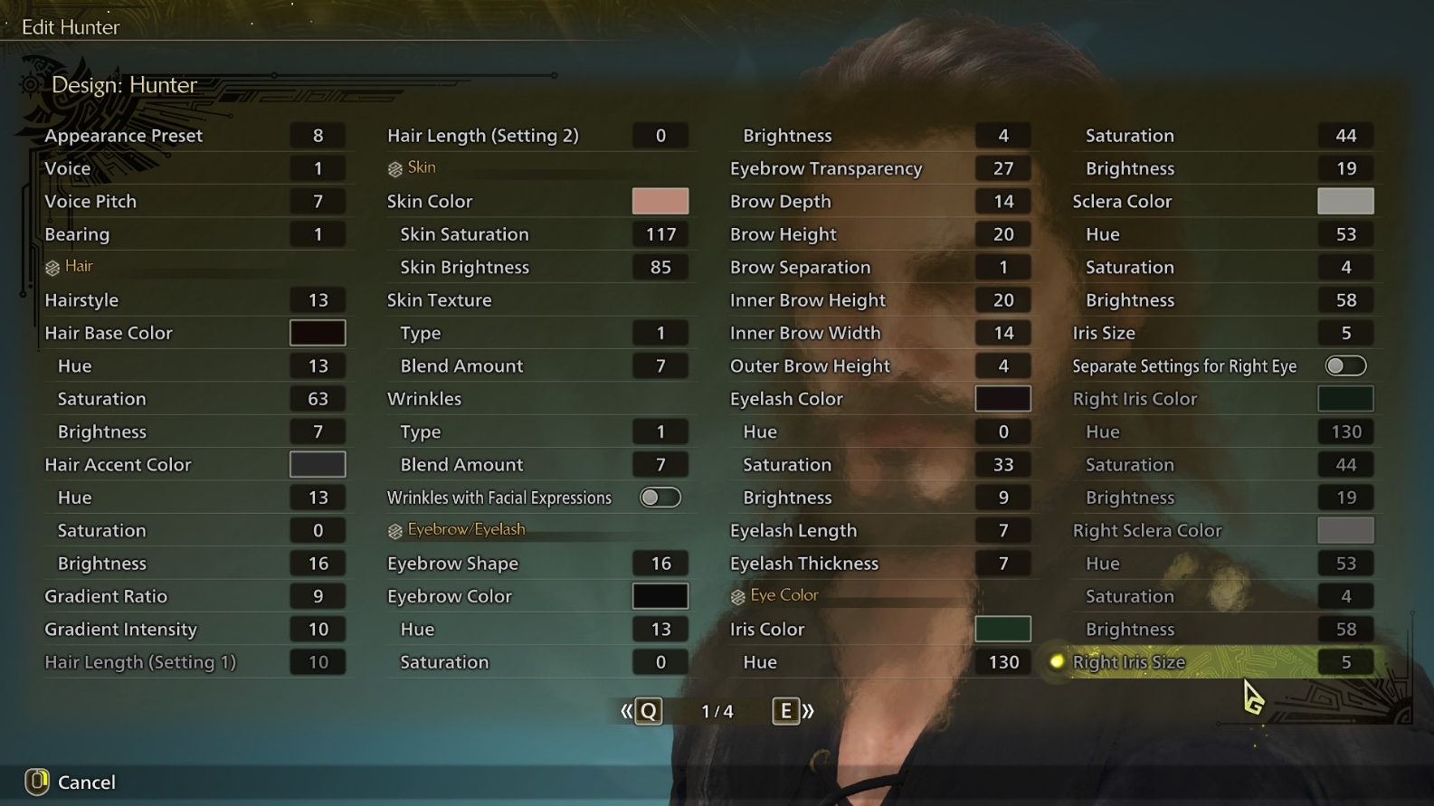Screen dimensions: 1434x806
Task: Click the Skin section header icon
Action: point(395,168)
